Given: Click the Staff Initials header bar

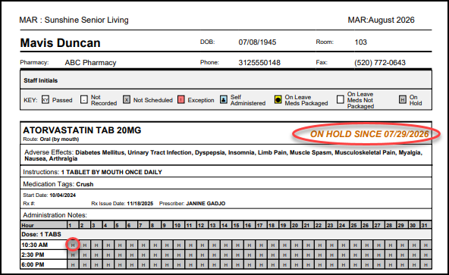Looking at the screenshot, I should click(x=226, y=80).
